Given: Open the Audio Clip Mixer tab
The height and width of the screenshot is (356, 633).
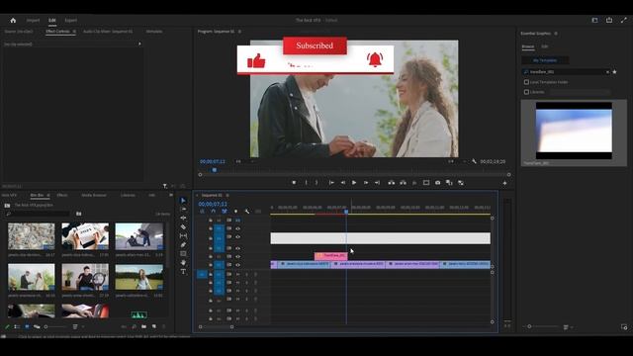Looking at the screenshot, I should [x=108, y=32].
